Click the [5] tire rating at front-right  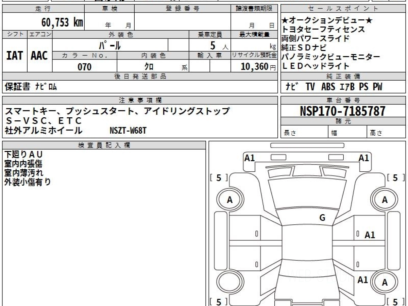(395, 177)
